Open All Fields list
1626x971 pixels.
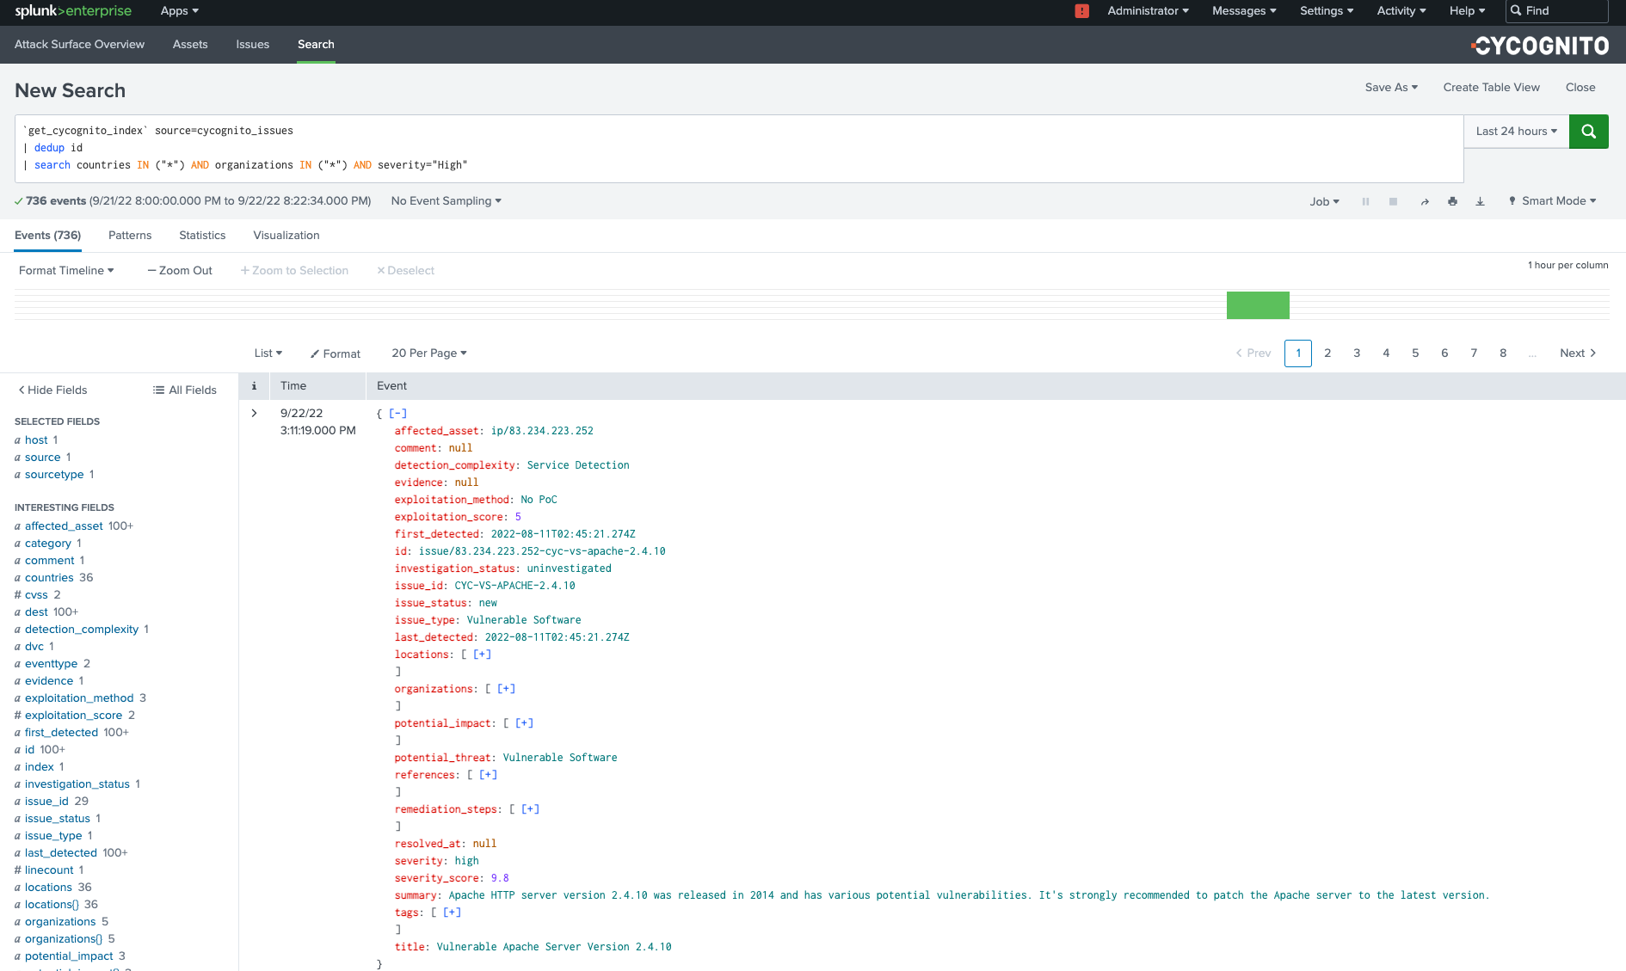point(185,390)
